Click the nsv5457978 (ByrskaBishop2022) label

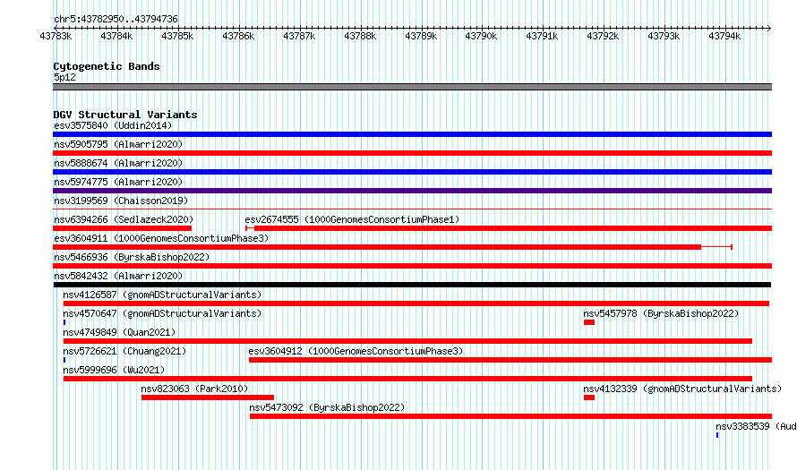661,313
